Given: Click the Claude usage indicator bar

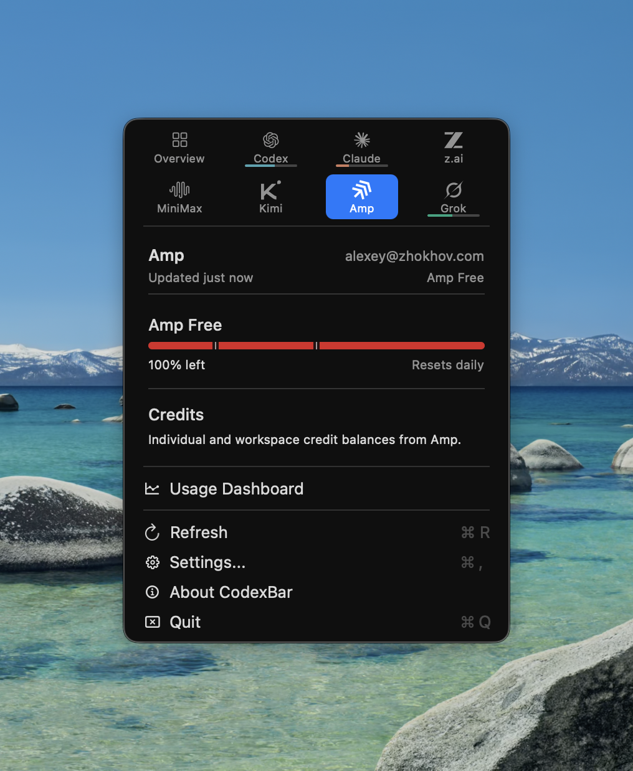Looking at the screenshot, I should click(x=362, y=166).
